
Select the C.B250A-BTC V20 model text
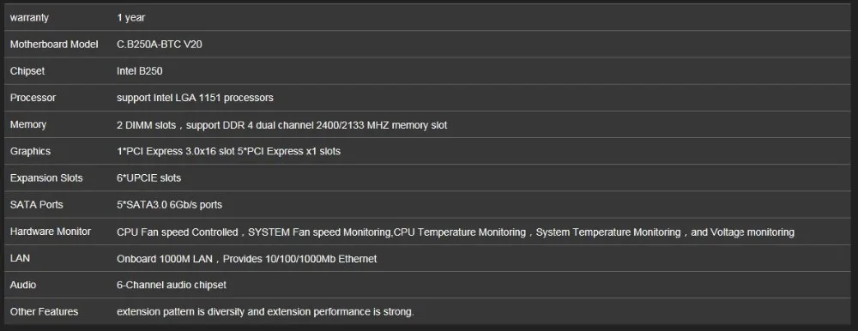click(x=160, y=45)
